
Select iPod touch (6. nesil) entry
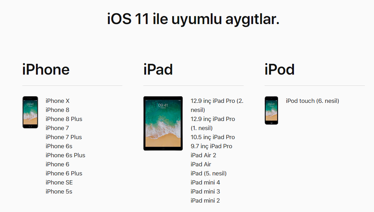point(312,101)
